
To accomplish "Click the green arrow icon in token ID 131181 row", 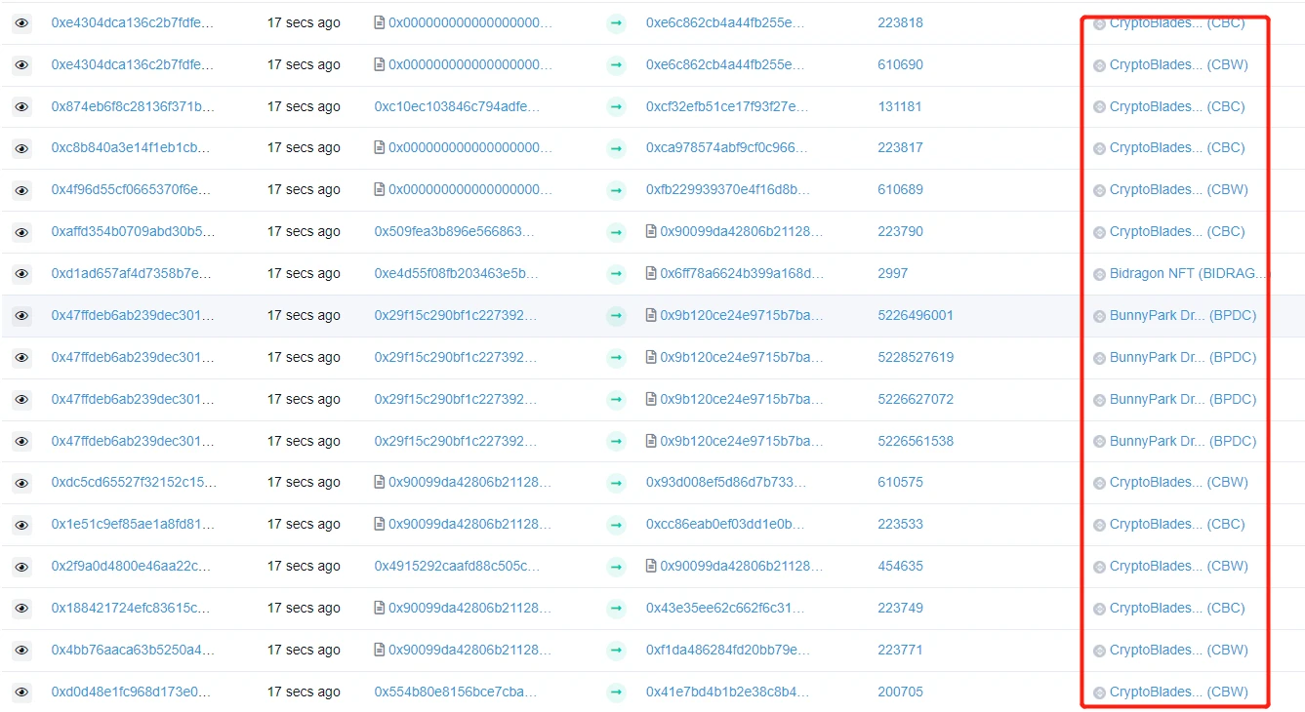I will coord(616,107).
